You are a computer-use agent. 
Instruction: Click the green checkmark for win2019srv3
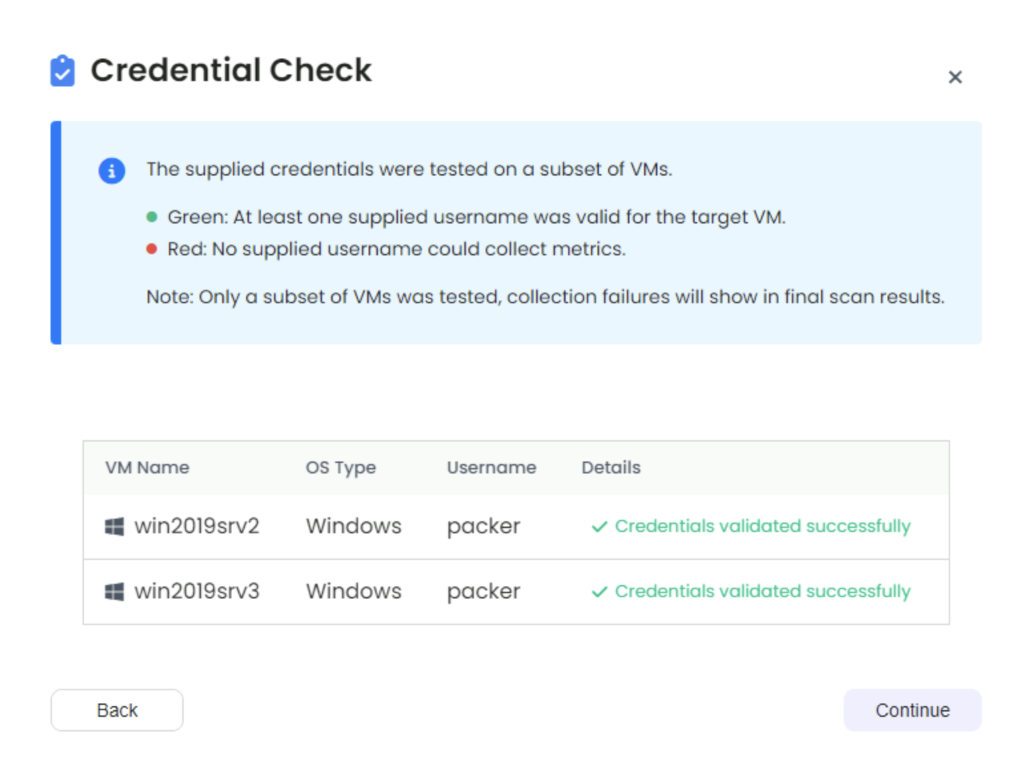pos(599,592)
